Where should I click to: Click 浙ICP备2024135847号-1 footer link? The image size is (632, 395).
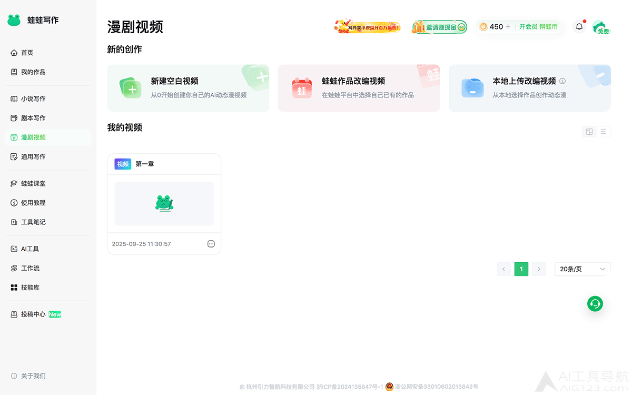(350, 387)
